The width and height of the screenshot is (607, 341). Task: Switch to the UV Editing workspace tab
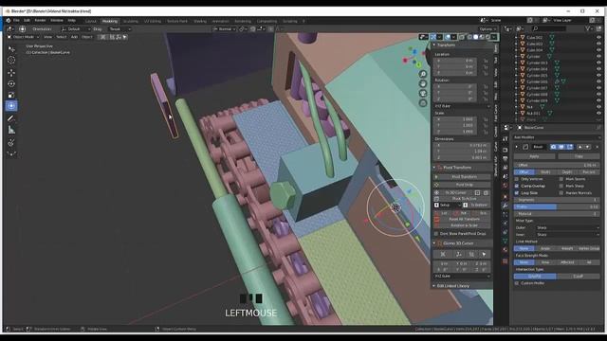click(x=153, y=21)
